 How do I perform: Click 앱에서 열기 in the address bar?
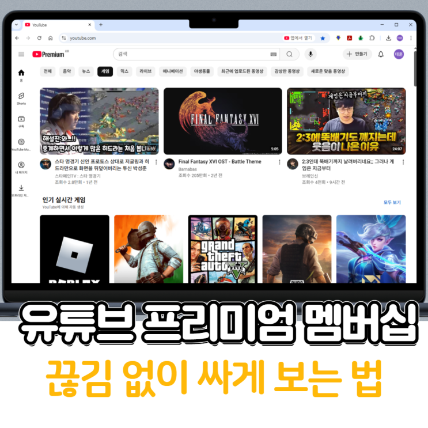298,38
